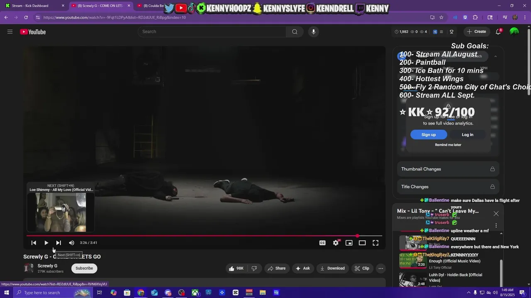The width and height of the screenshot is (531, 298).
Task: Open more actions three-dot menu under video
Action: coord(380,268)
